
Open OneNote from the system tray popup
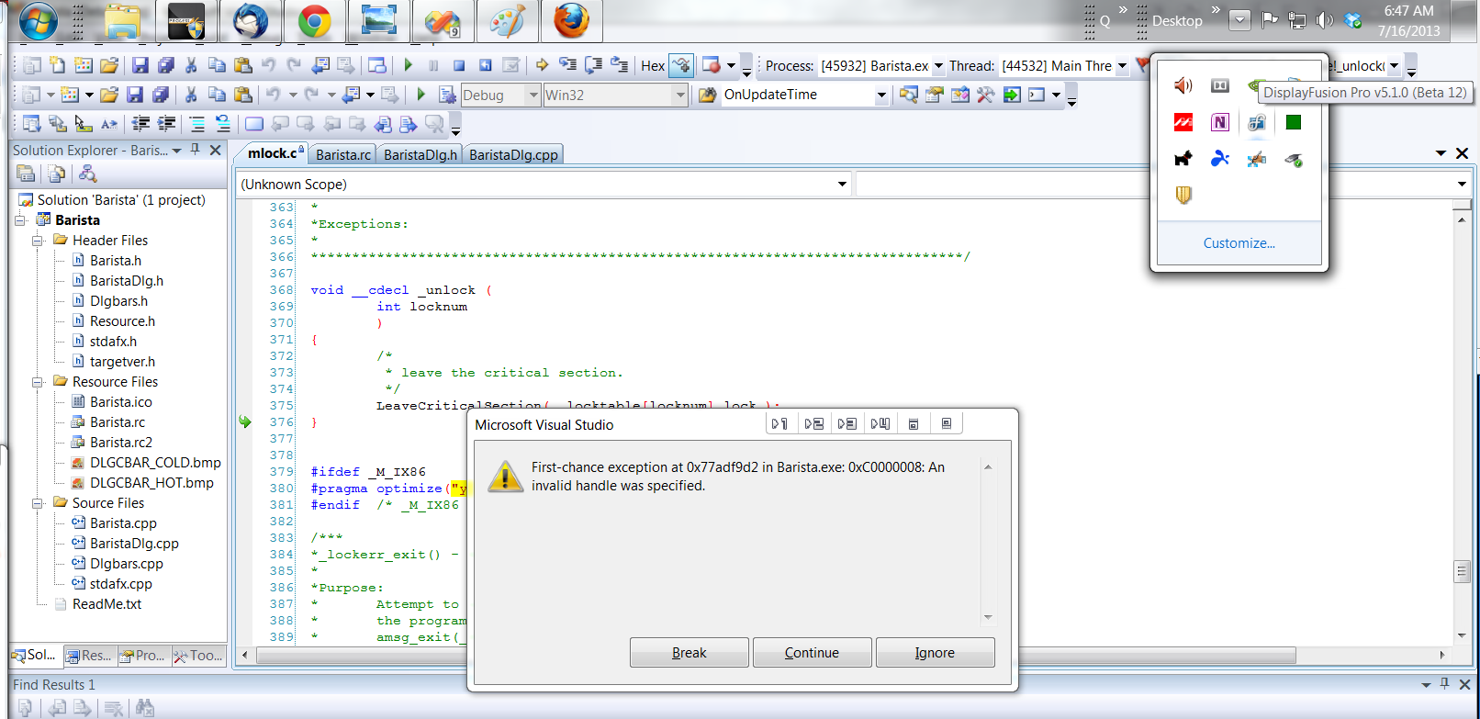point(1219,122)
